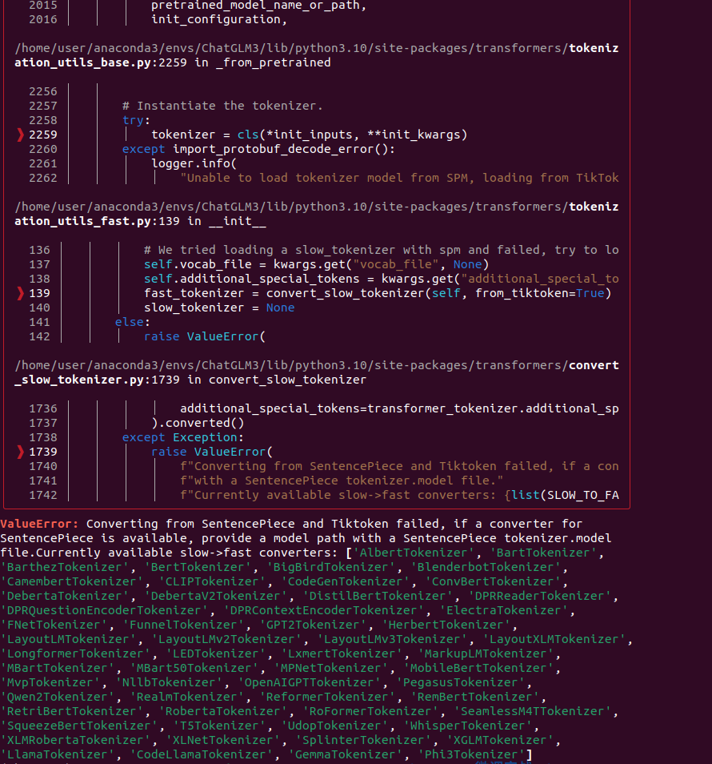This screenshot has height=764, width=712.
Task: Click 'MarkupLMTokenizer' in the converter list
Action: point(486,653)
